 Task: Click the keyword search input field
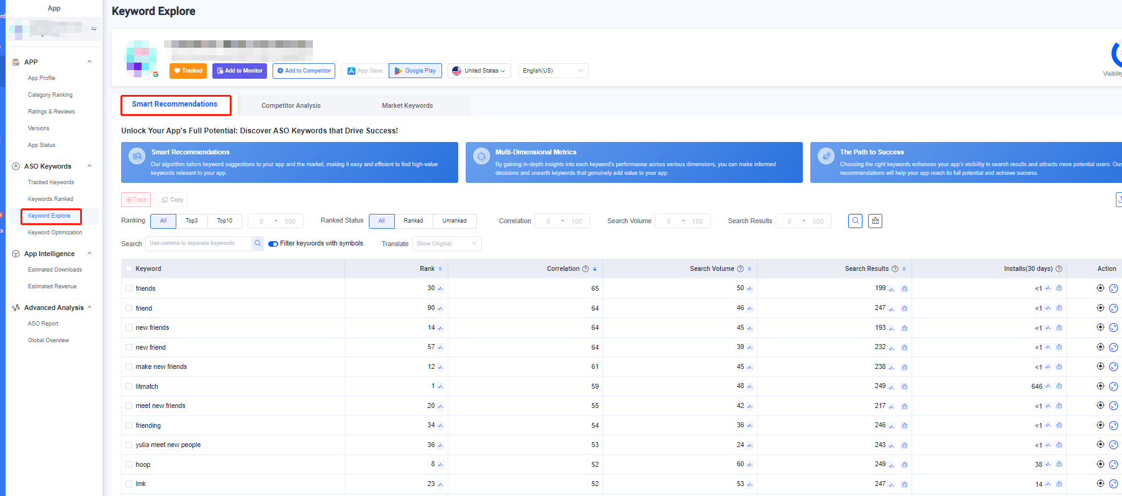(x=199, y=244)
